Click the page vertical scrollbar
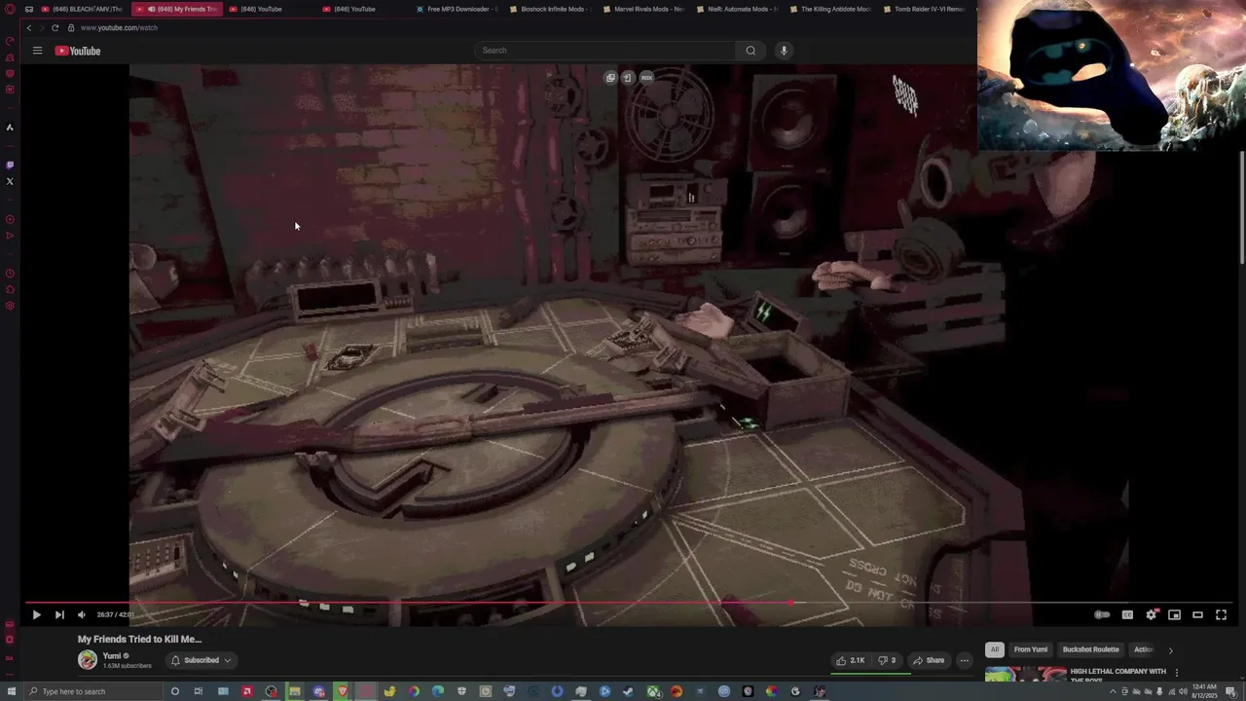Viewport: 1246px width, 701px height. (1241, 205)
